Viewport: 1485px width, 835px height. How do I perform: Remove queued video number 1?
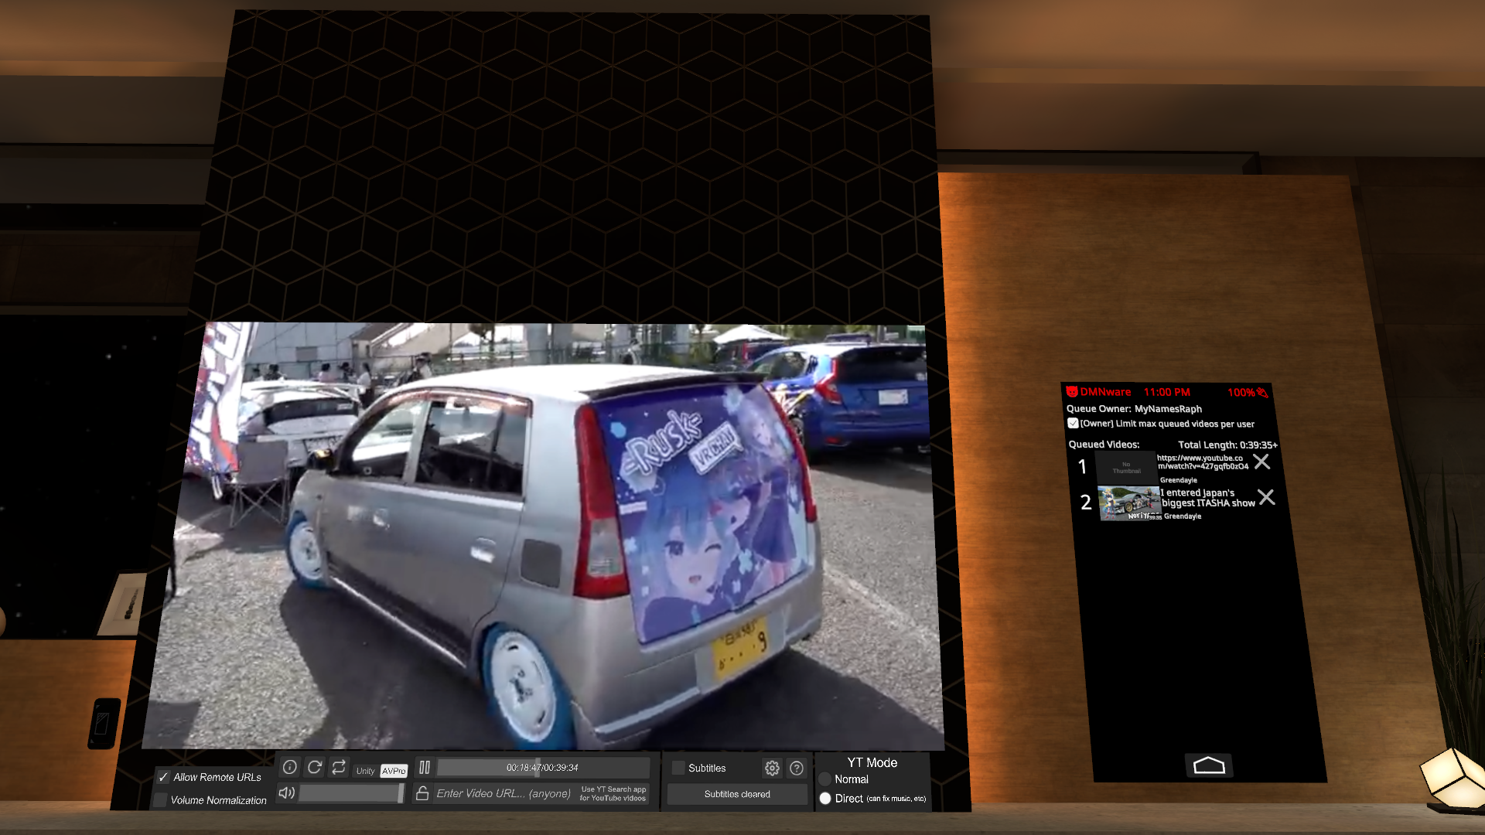pos(1261,462)
